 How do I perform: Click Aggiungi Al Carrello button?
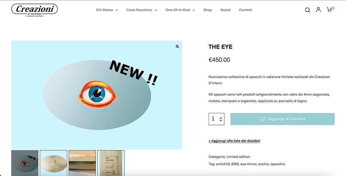tap(282, 119)
